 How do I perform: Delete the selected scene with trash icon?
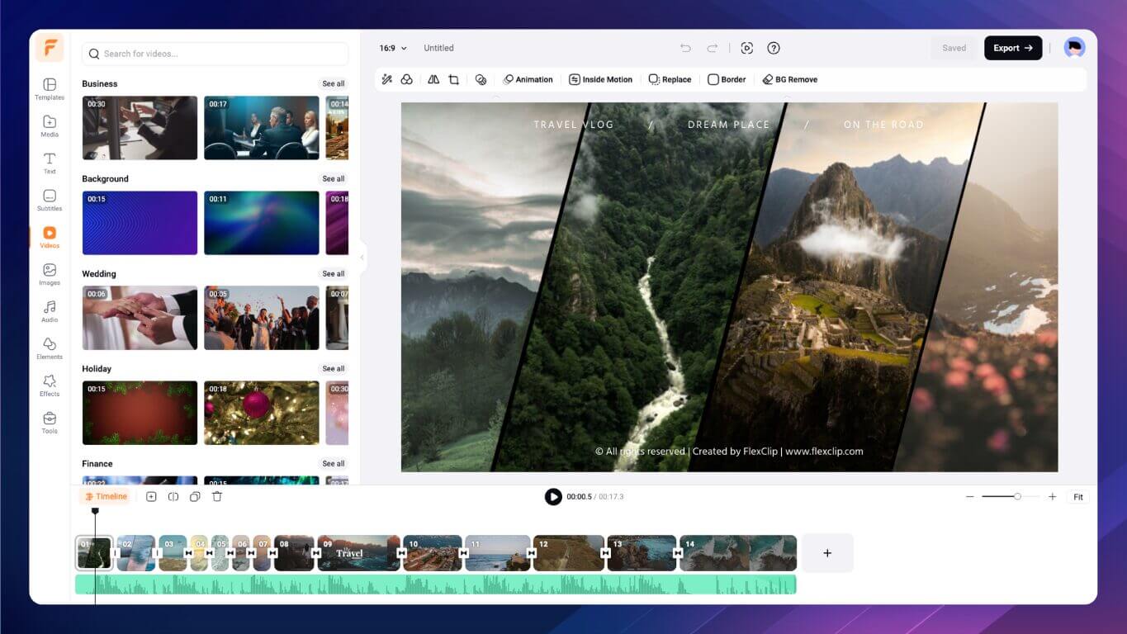pyautogui.click(x=217, y=497)
